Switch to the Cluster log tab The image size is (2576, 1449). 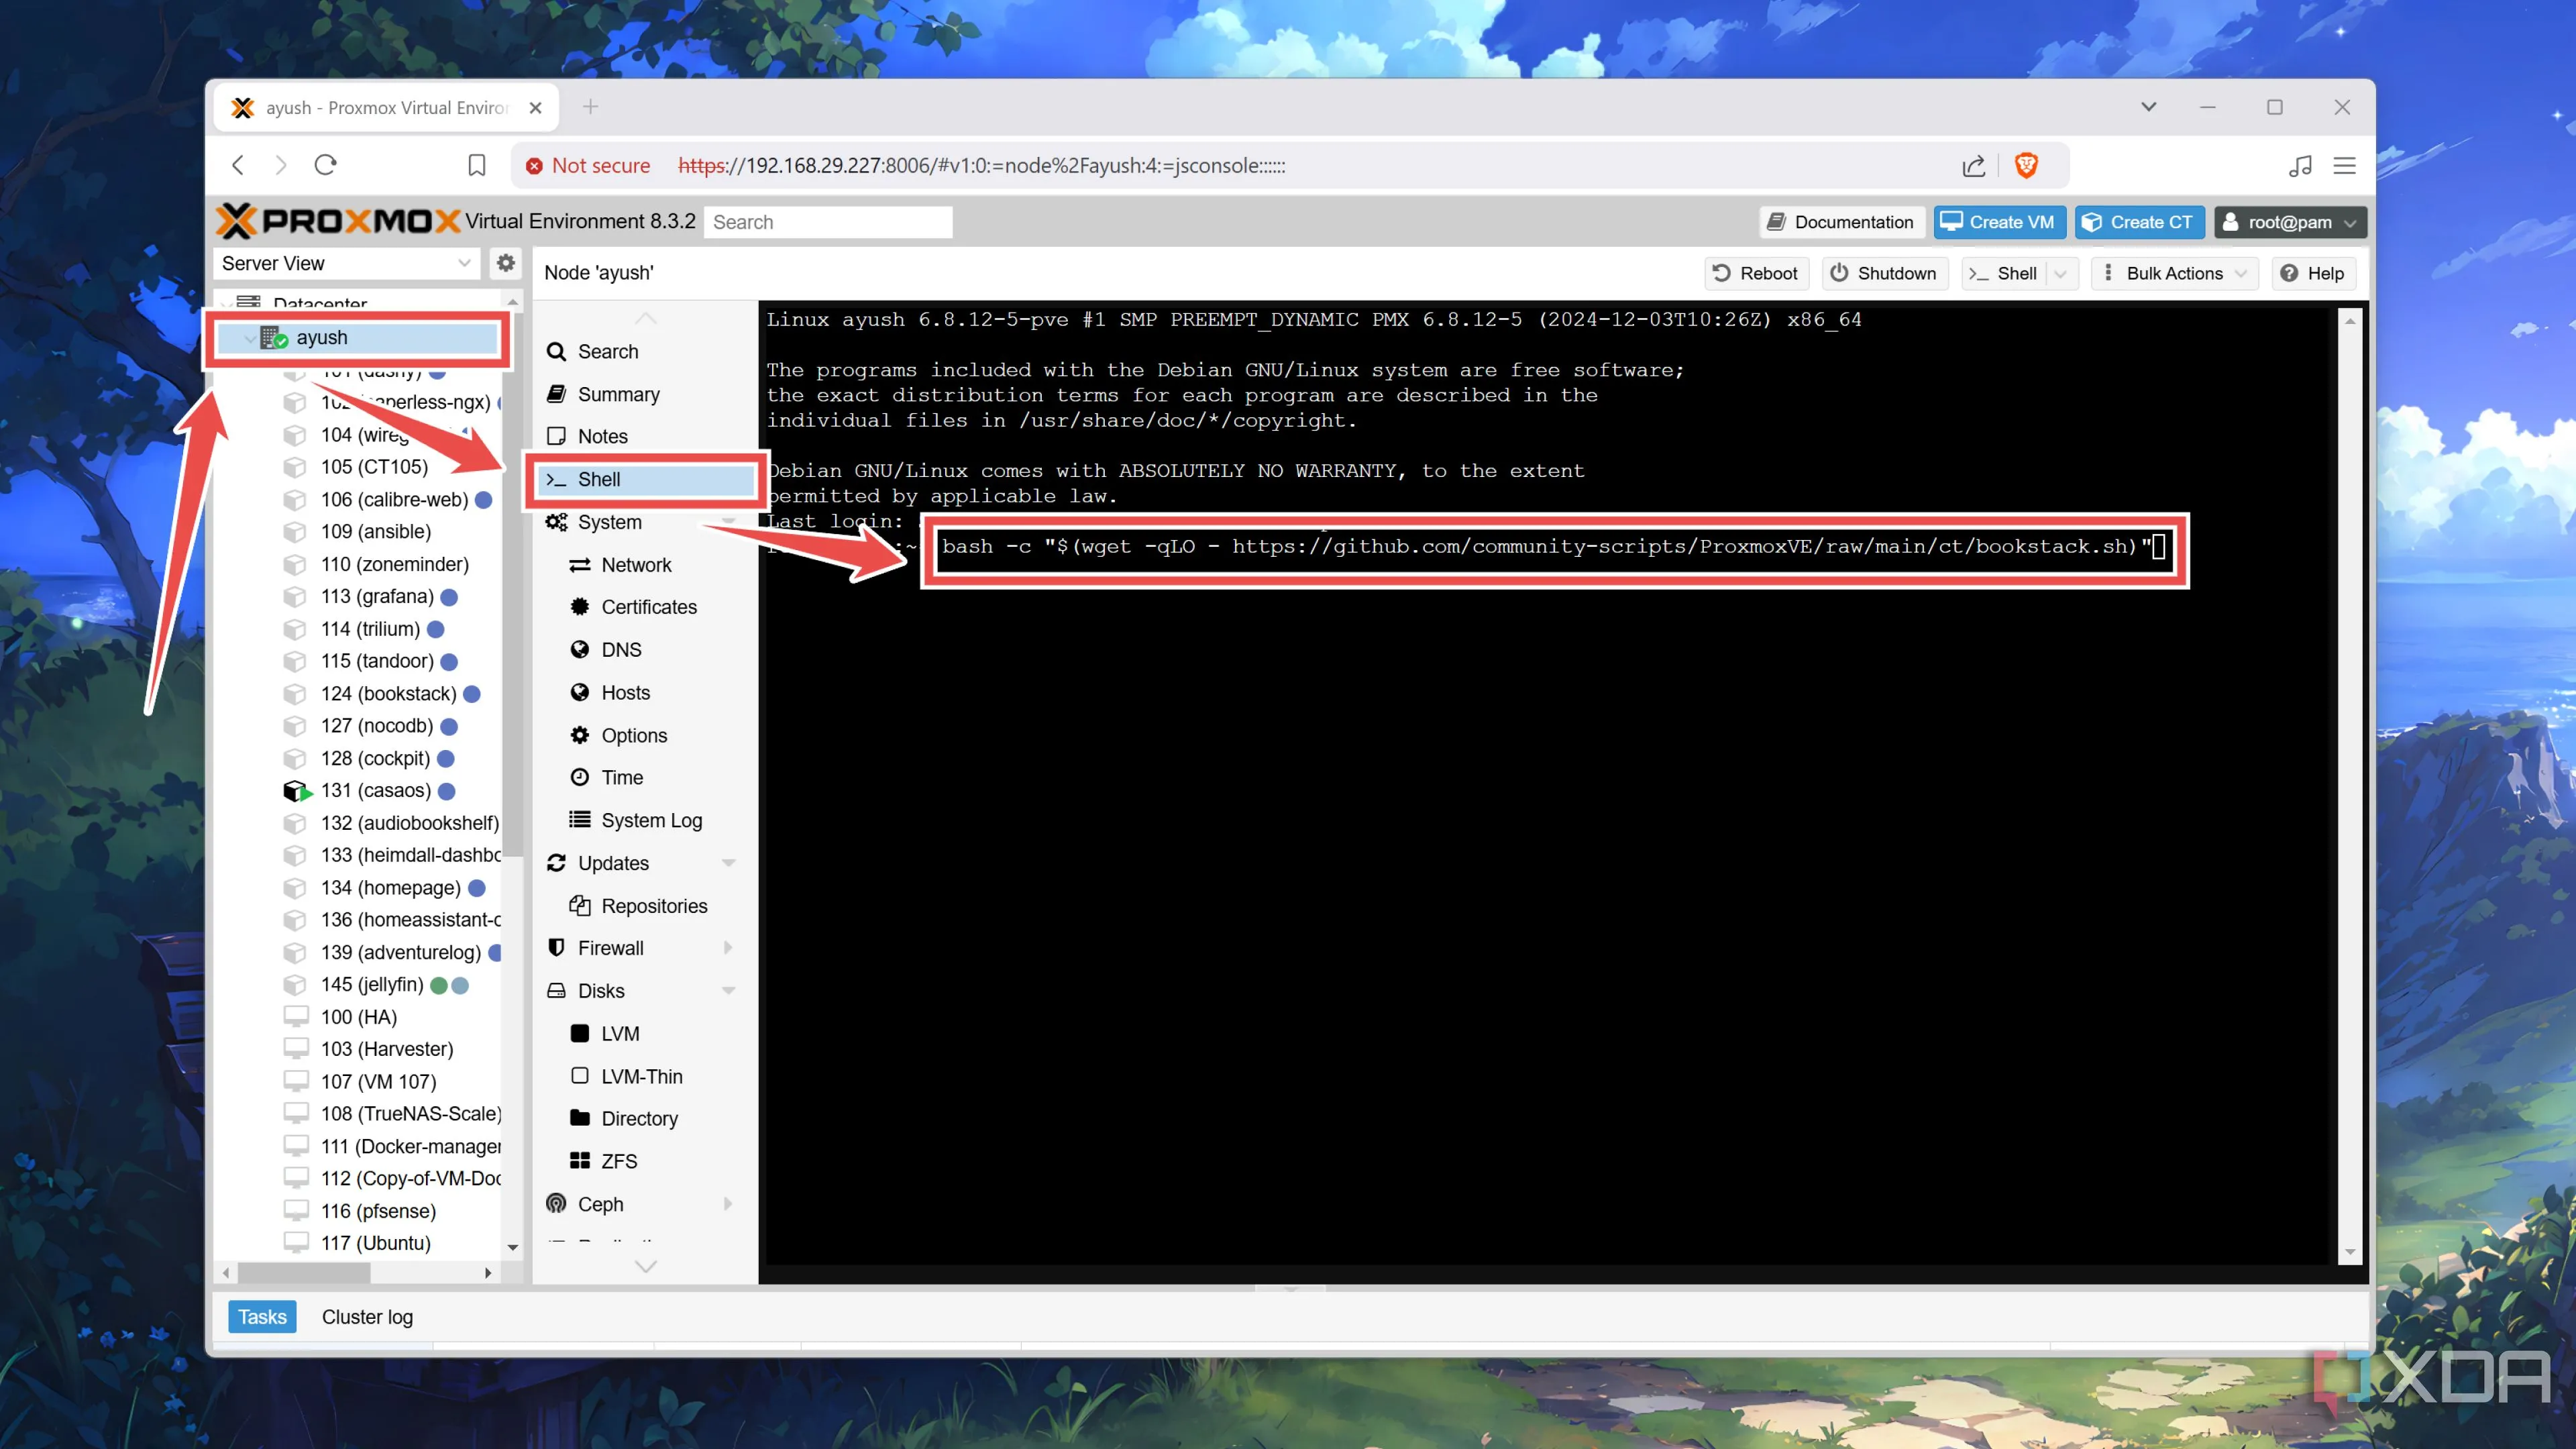pyautogui.click(x=367, y=1317)
